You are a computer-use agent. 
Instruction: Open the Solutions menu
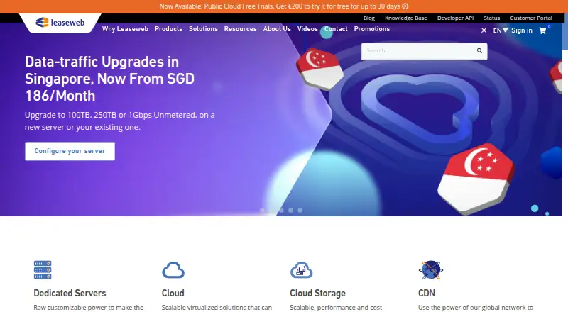pyautogui.click(x=203, y=29)
